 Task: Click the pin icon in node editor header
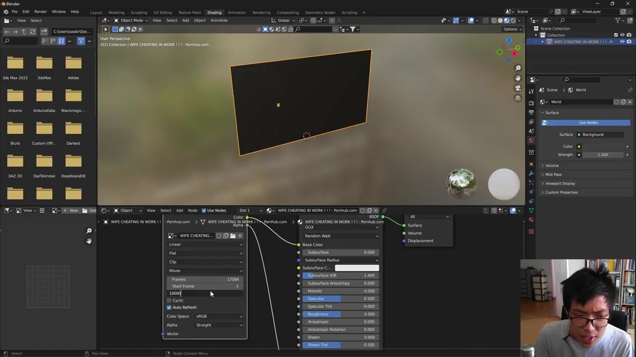point(384,210)
